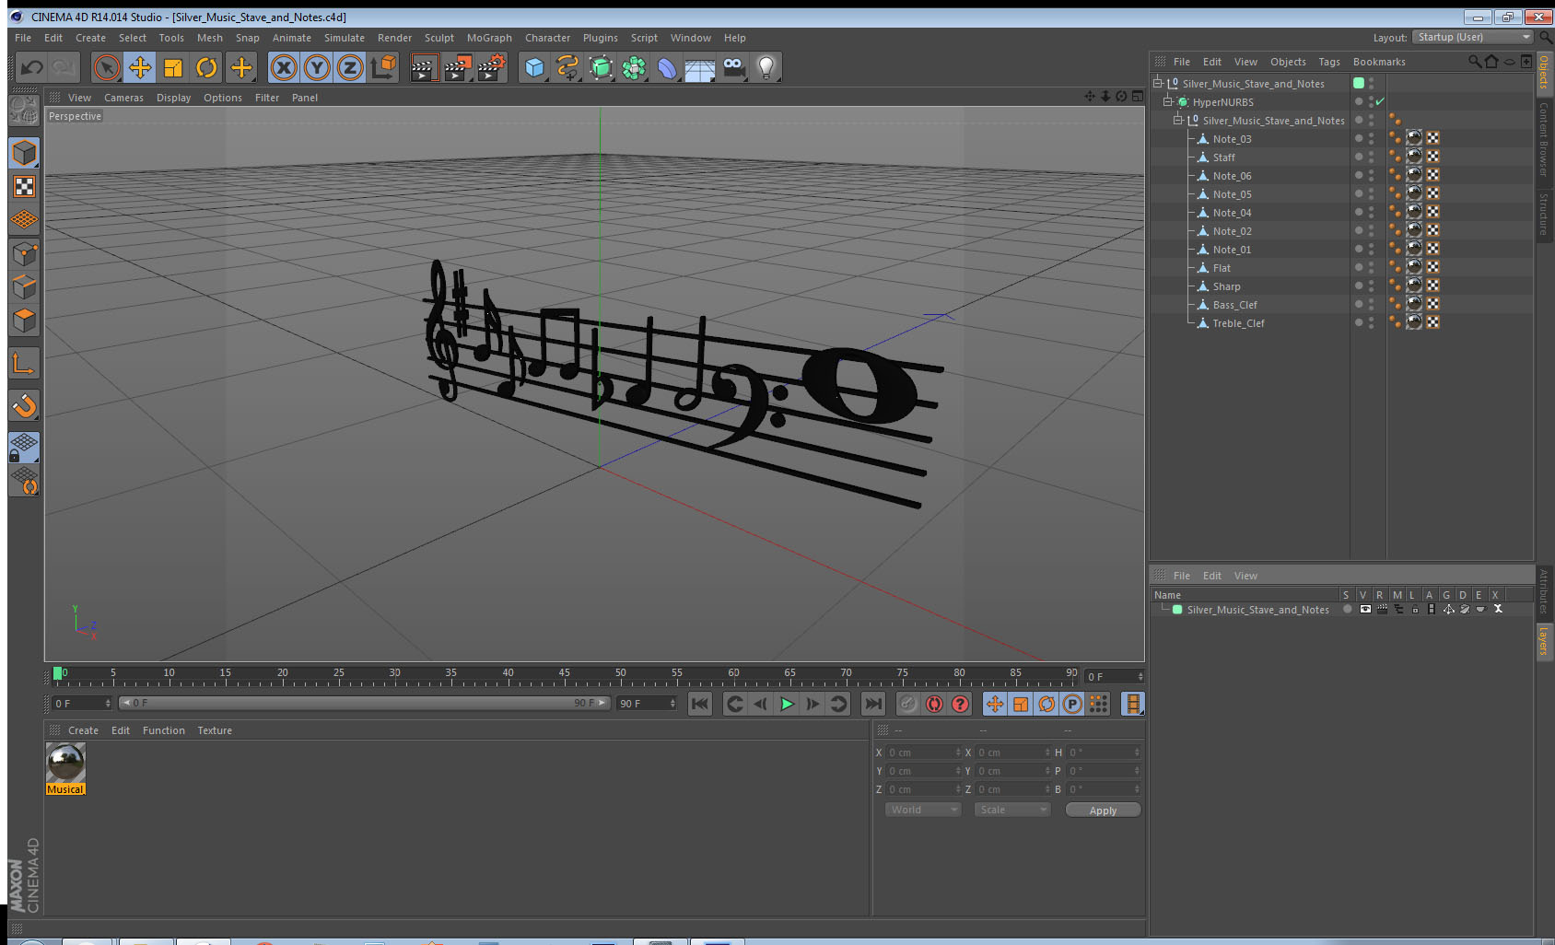Render the active view
Image resolution: width=1555 pixels, height=945 pixels.
[424, 67]
